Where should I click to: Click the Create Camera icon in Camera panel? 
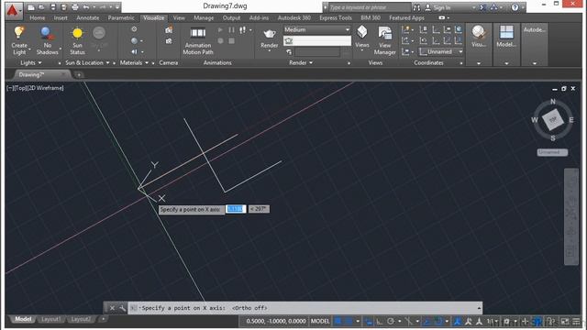click(x=169, y=29)
